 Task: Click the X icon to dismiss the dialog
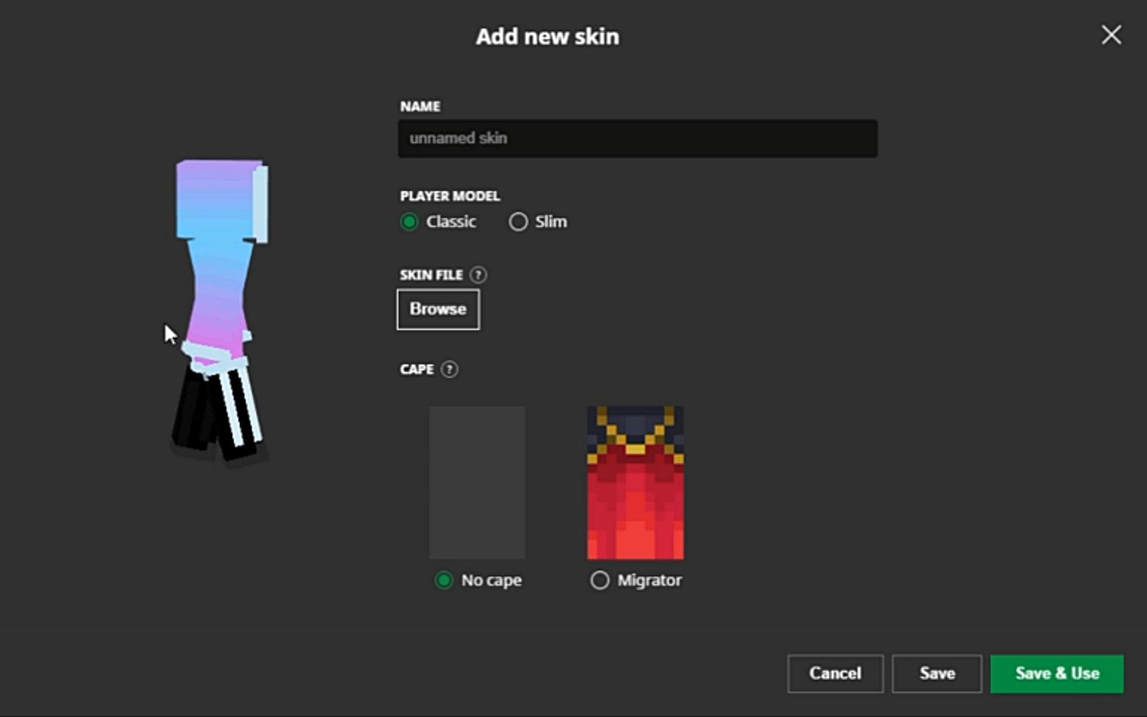1111,35
